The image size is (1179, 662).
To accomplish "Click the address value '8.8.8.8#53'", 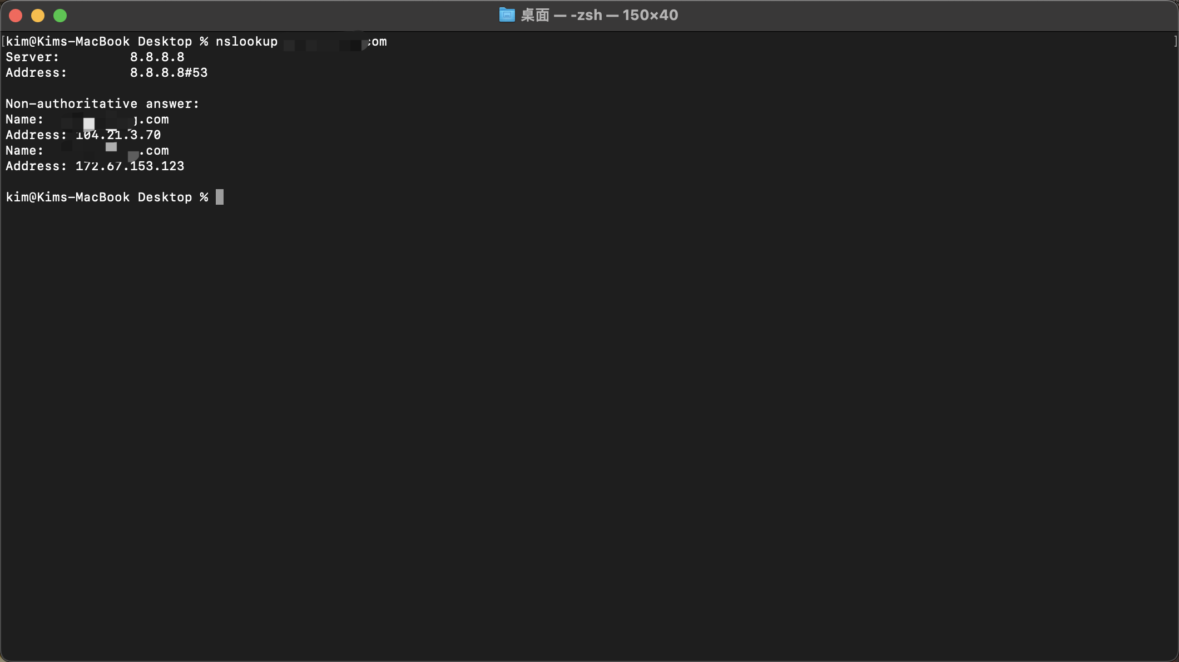I will coord(169,73).
